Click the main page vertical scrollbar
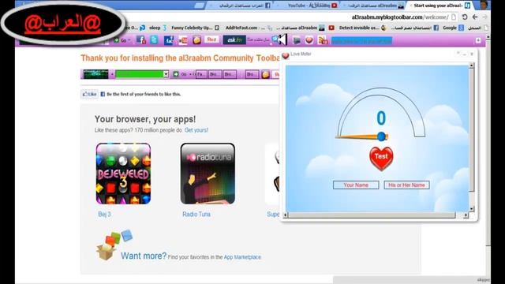The width and height of the screenshot is (505, 284). 488,142
